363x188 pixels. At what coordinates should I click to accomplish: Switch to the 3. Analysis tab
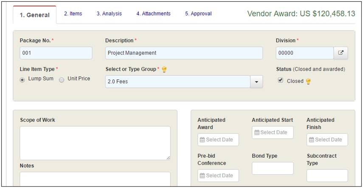109,14
